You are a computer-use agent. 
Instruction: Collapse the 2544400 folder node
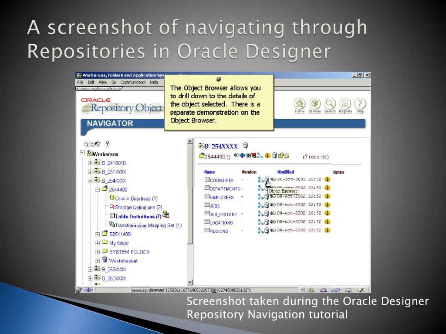pos(98,190)
